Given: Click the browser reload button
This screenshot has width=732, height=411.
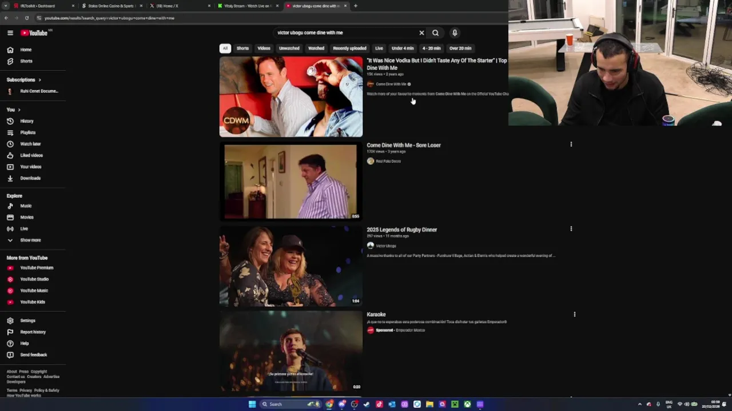Looking at the screenshot, I should 26,18.
